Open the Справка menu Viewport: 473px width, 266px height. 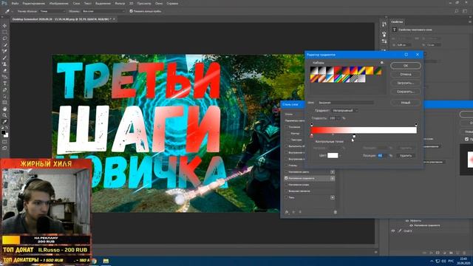click(172, 4)
